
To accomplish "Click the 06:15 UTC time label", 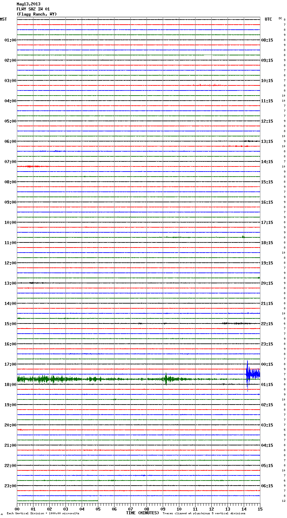I will [x=267, y=486].
